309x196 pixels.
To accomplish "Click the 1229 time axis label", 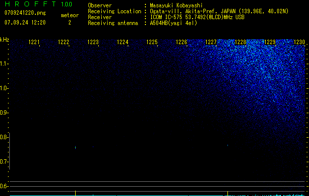I will pyautogui.click(x=270, y=42).
